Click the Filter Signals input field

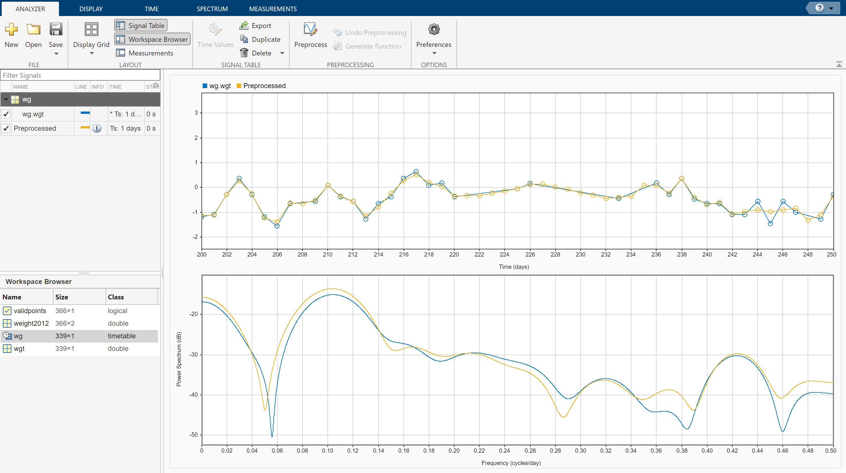click(x=80, y=75)
